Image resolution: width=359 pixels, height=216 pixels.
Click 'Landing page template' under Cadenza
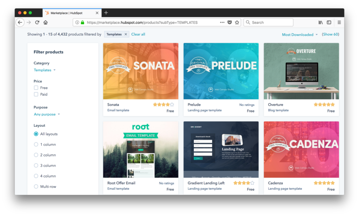285,189
